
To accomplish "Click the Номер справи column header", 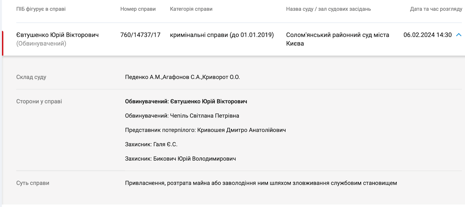I will point(138,9).
